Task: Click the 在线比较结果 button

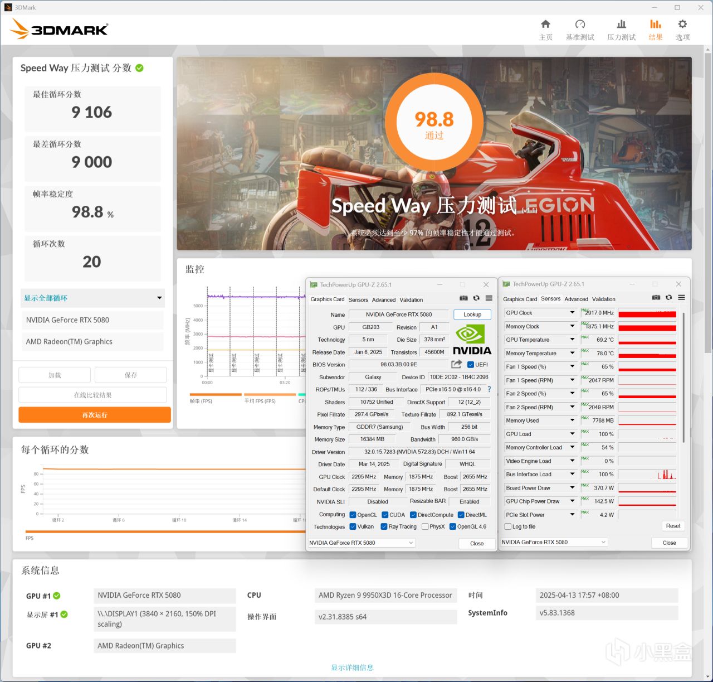Action: (x=92, y=395)
